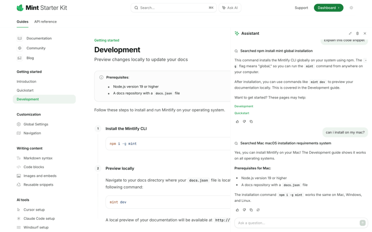Collapse the Assistant panel with the shrink icon
Screen dimensions: 372x232
coord(350,34)
